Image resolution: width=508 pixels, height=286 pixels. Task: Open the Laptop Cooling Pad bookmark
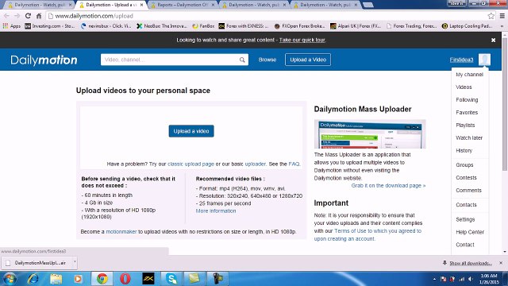[468, 26]
